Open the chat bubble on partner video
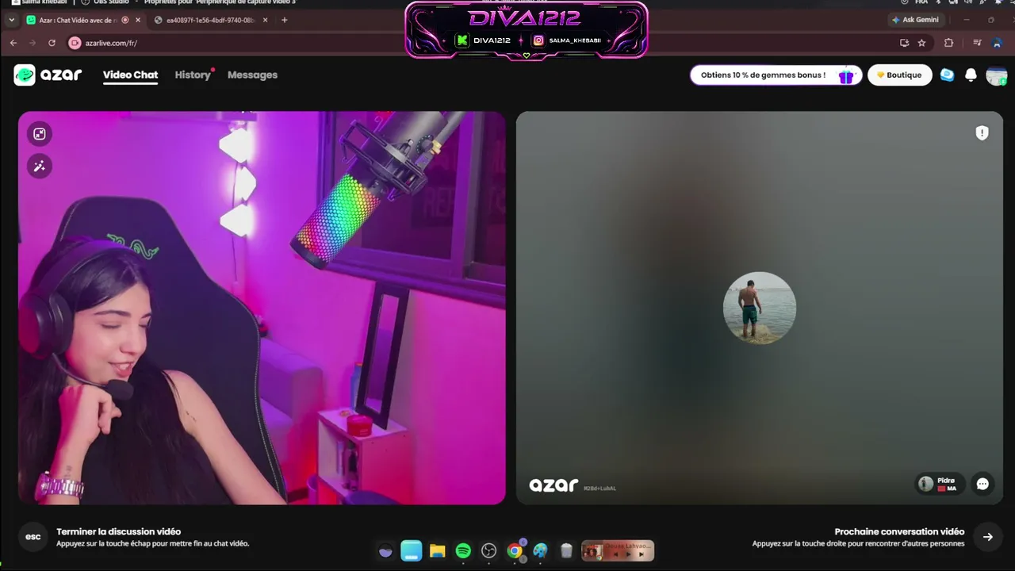 982,484
